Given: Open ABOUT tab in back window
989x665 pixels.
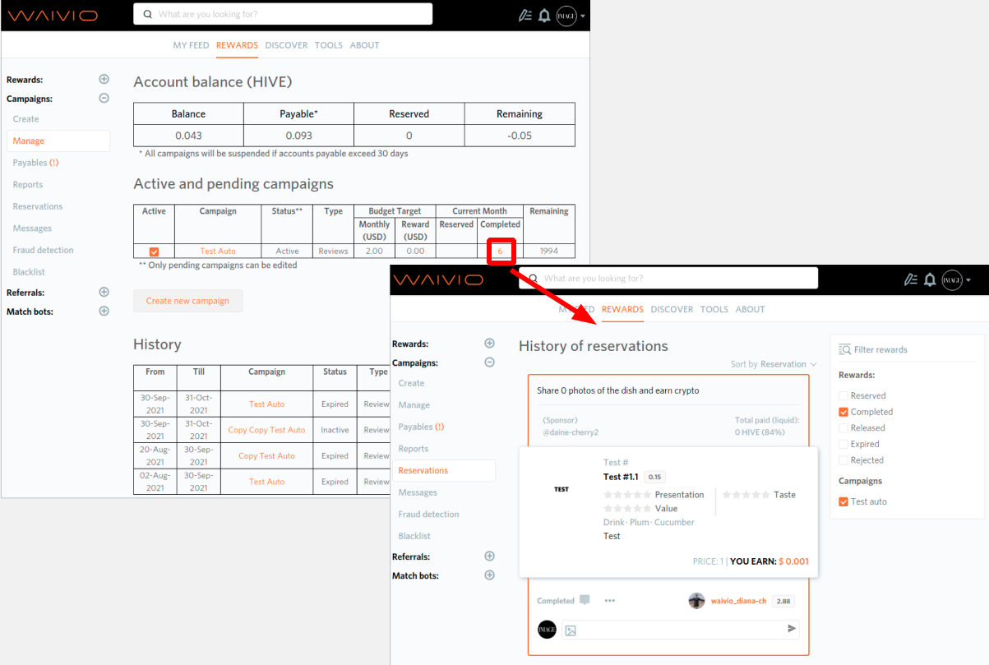Looking at the screenshot, I should tap(365, 45).
